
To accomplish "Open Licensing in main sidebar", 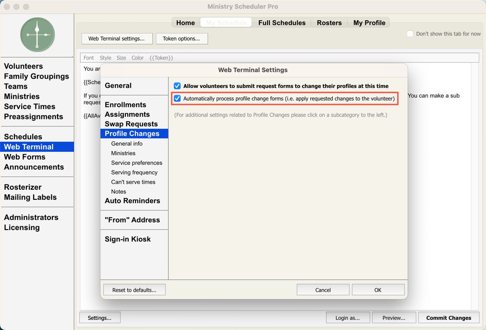I will 37,227.
